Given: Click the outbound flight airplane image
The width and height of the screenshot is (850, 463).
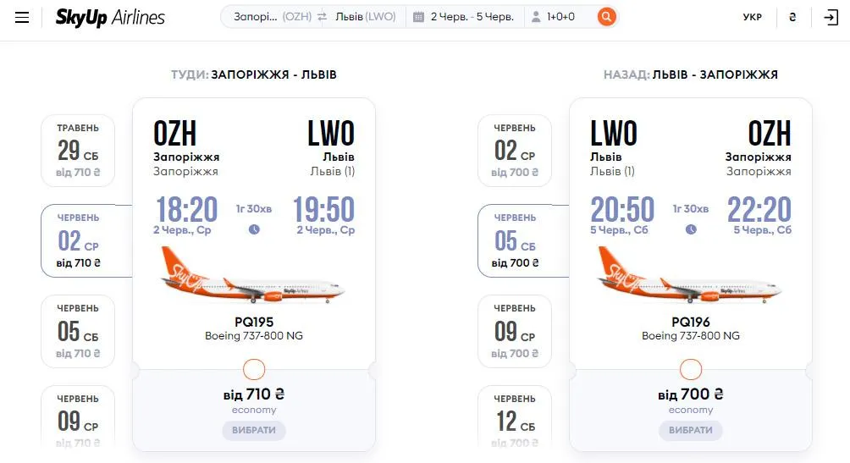Looking at the screenshot, I should coord(254,275).
